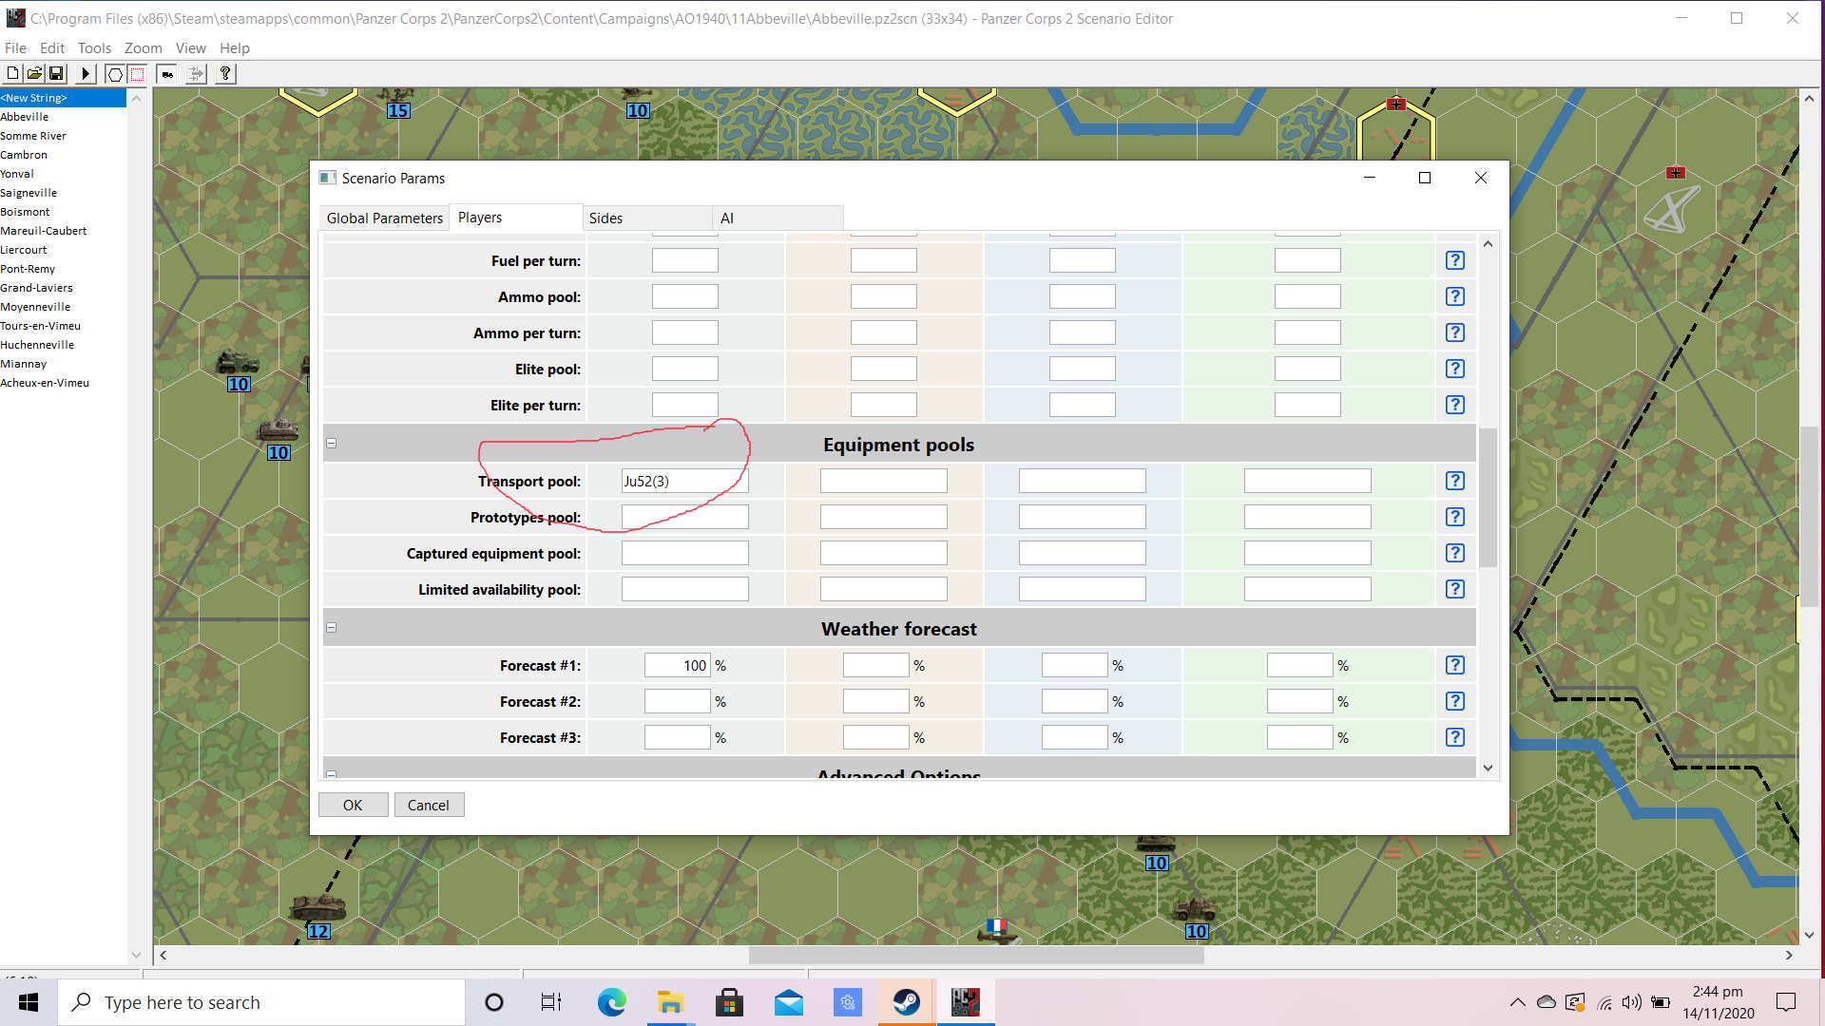Select Acheux-en-Vimeu in the strings list
This screenshot has height=1026, width=1825.
click(63, 383)
